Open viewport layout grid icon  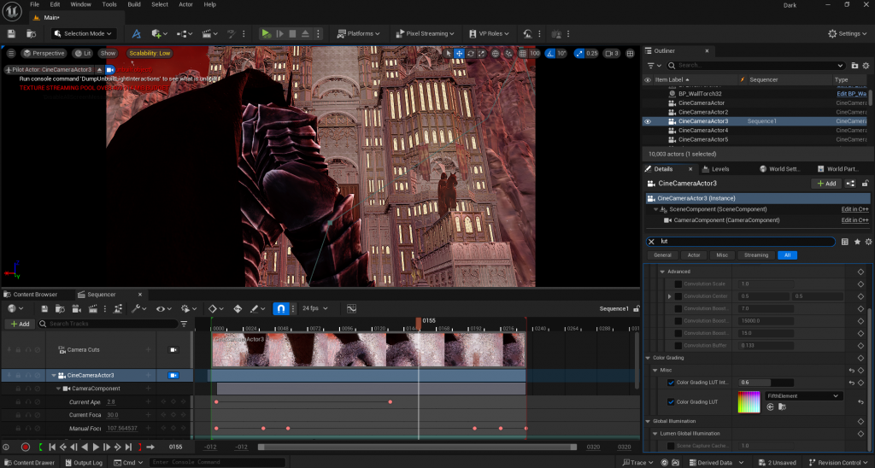point(630,54)
